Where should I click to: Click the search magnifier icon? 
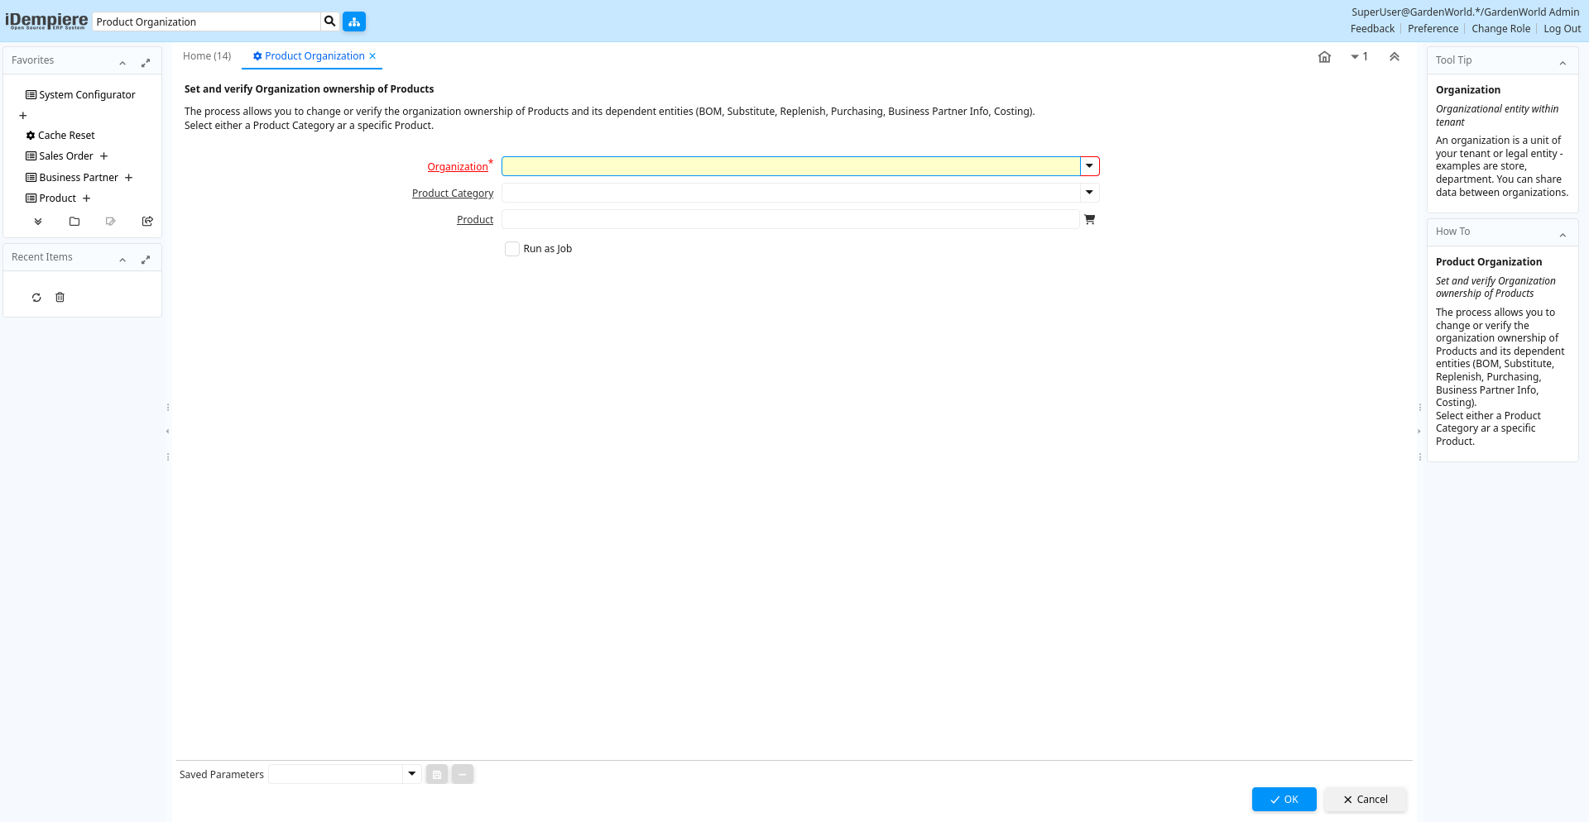tap(329, 22)
